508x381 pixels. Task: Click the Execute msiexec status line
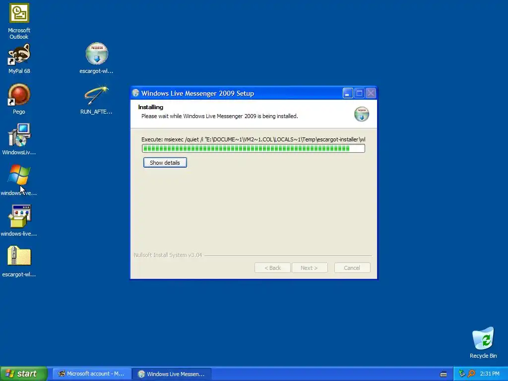coord(254,139)
